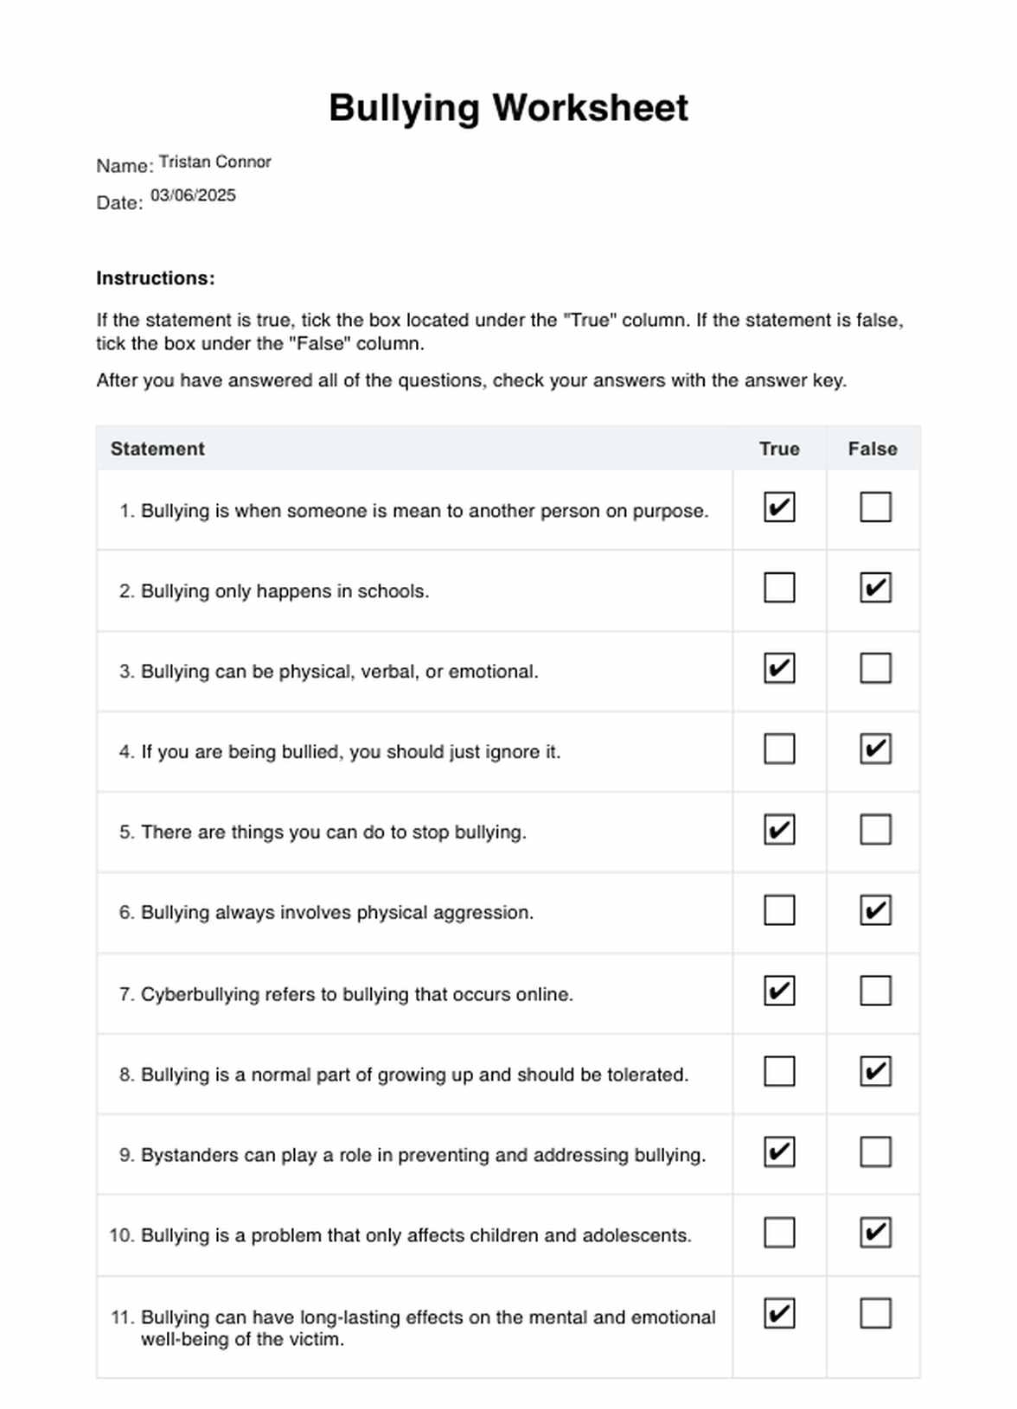The height and width of the screenshot is (1409, 1017).
Task: Untick True checkbox for statement 1
Action: point(779,507)
